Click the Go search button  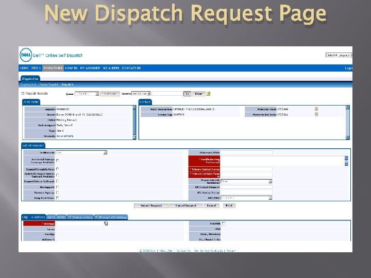click(188, 94)
